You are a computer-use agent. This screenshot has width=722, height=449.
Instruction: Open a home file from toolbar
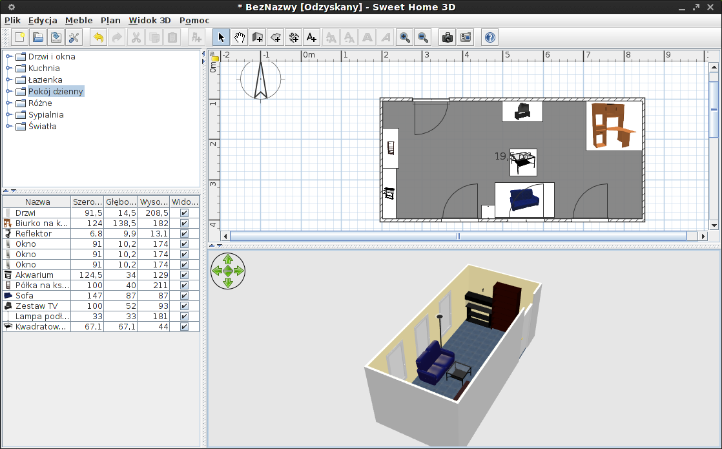pyautogui.click(x=37, y=37)
